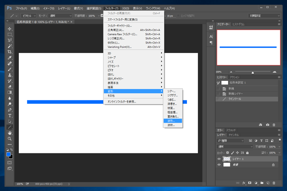Open the Layers panel 不透明度 arrow
The image size is (287, 191).
pyautogui.click(x=279, y=147)
